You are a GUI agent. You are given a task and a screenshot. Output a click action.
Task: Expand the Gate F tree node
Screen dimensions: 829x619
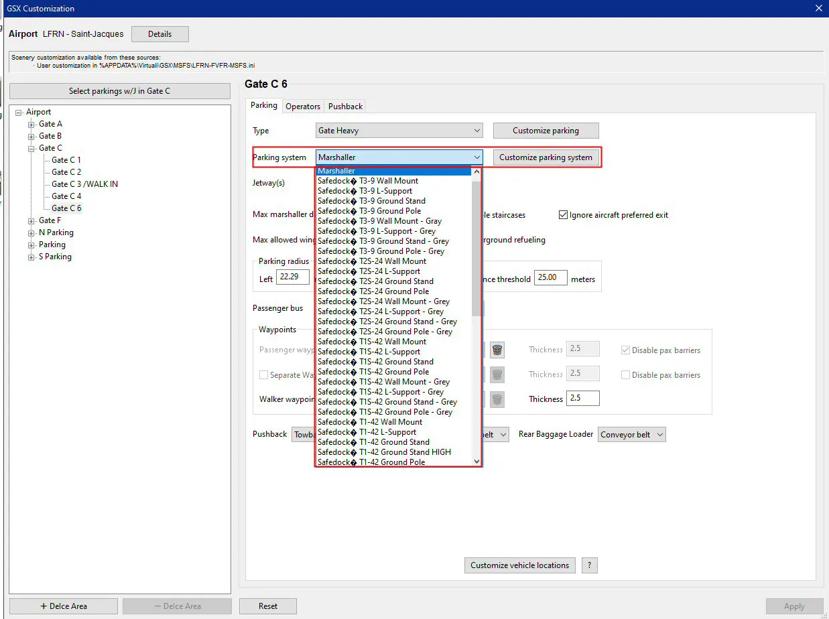pyautogui.click(x=31, y=220)
